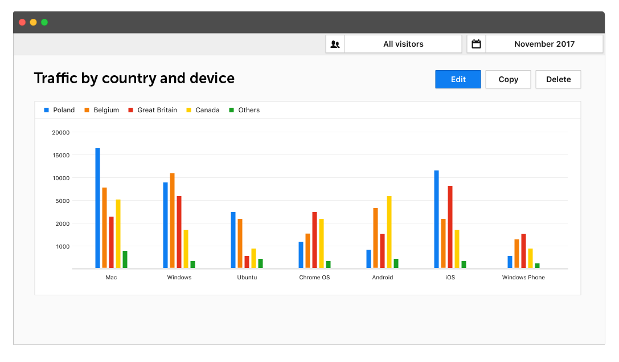Viewport: 619px width, 362px height.
Task: Toggle the Great Britain legend series
Action: point(152,110)
